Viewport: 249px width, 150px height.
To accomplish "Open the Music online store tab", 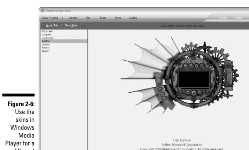I will 223,18.
